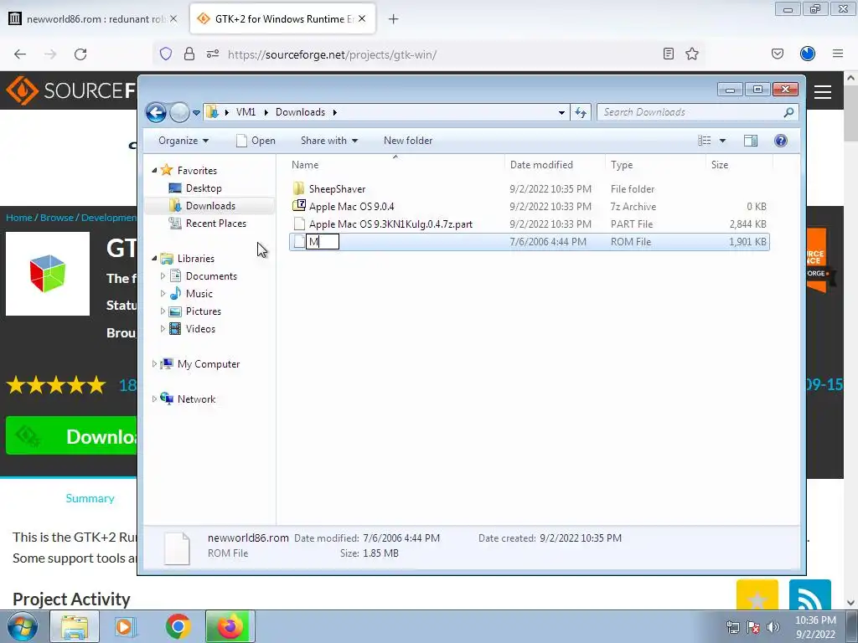Click New folder in the toolbar
Image resolution: width=858 pixels, height=643 pixels.
[408, 141]
